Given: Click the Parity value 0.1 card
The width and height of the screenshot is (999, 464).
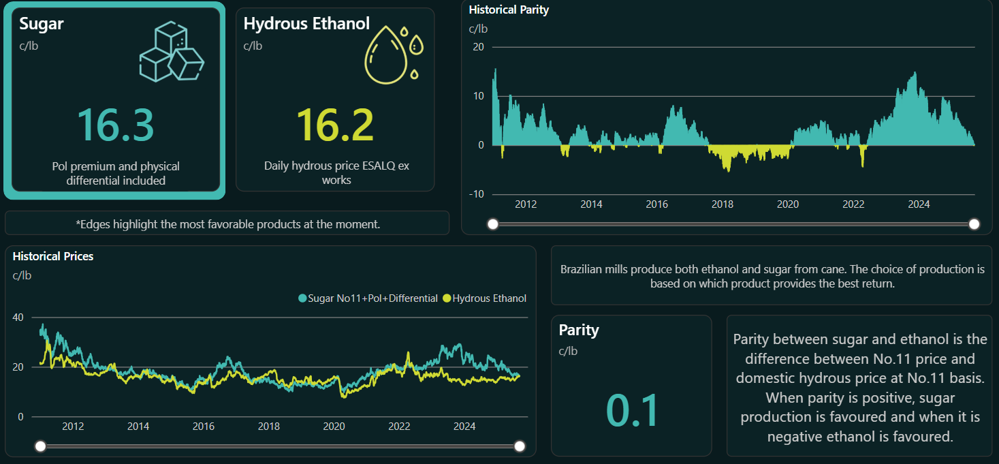Looking at the screenshot, I should [x=631, y=385].
